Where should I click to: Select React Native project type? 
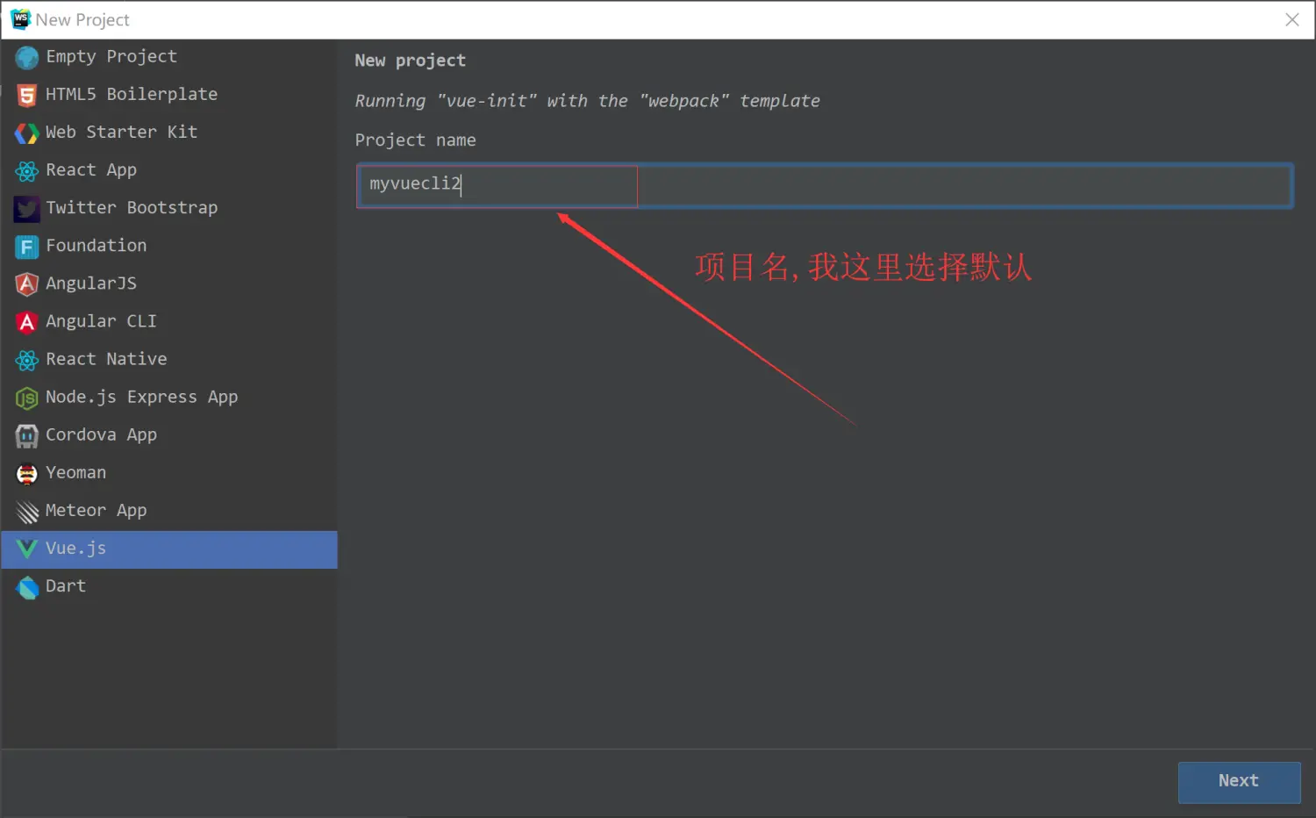click(168, 359)
